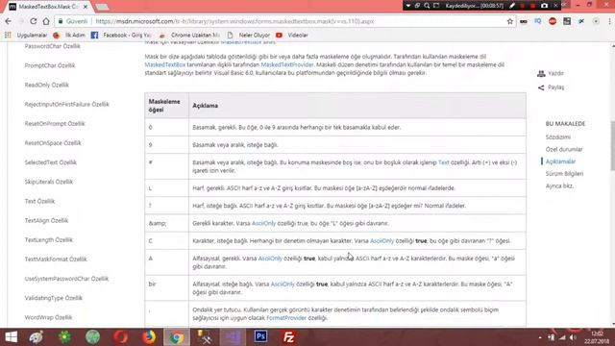
Task: Open Paint app from taskbar
Action: tap(37, 337)
